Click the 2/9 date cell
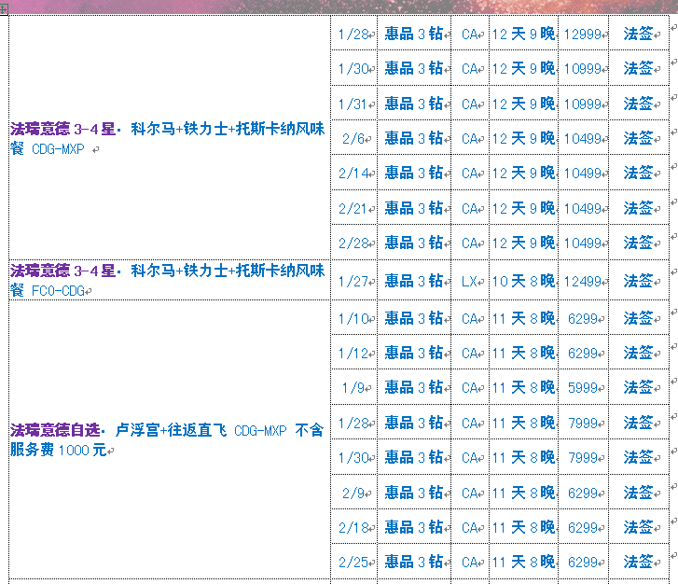This screenshot has width=678, height=584. point(354,493)
